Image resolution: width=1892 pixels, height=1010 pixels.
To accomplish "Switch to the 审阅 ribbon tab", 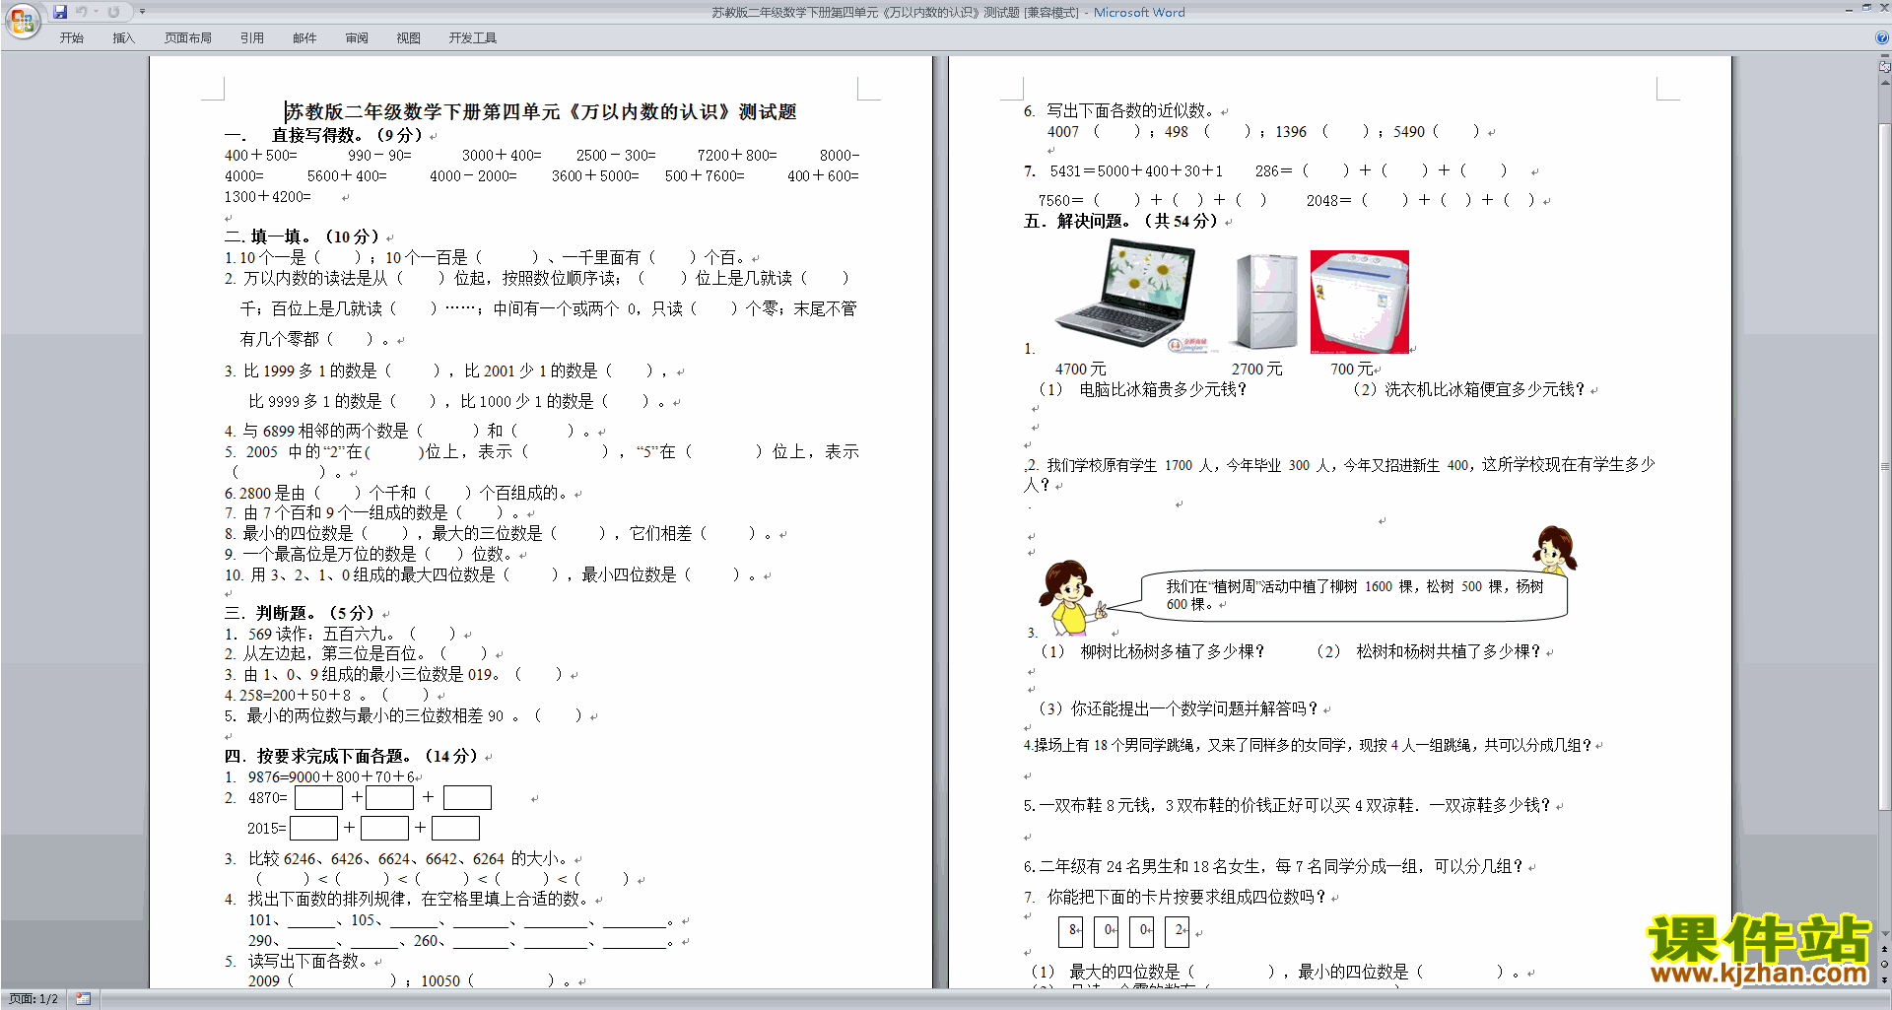I will click(357, 38).
